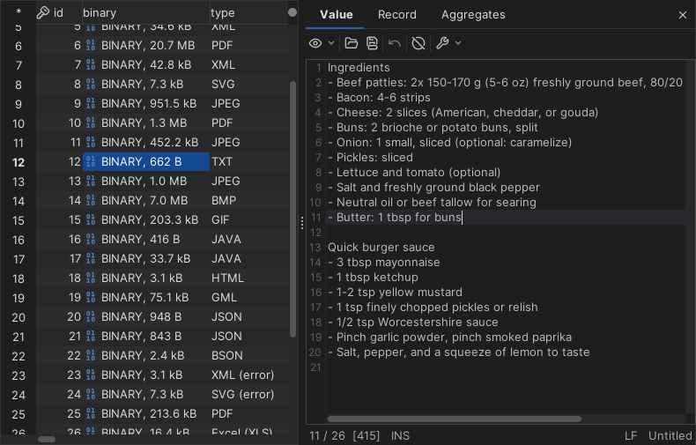The width and height of the screenshot is (696, 445).
Task: Select the Value tab
Action: pos(336,15)
